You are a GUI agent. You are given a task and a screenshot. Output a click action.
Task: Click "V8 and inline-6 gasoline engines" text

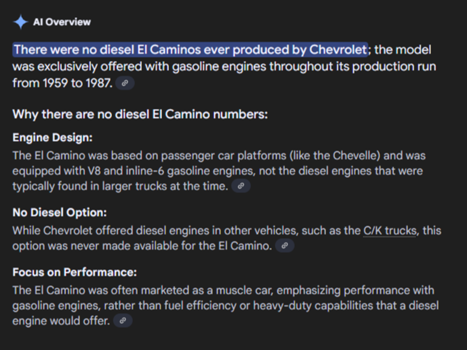click(150, 171)
